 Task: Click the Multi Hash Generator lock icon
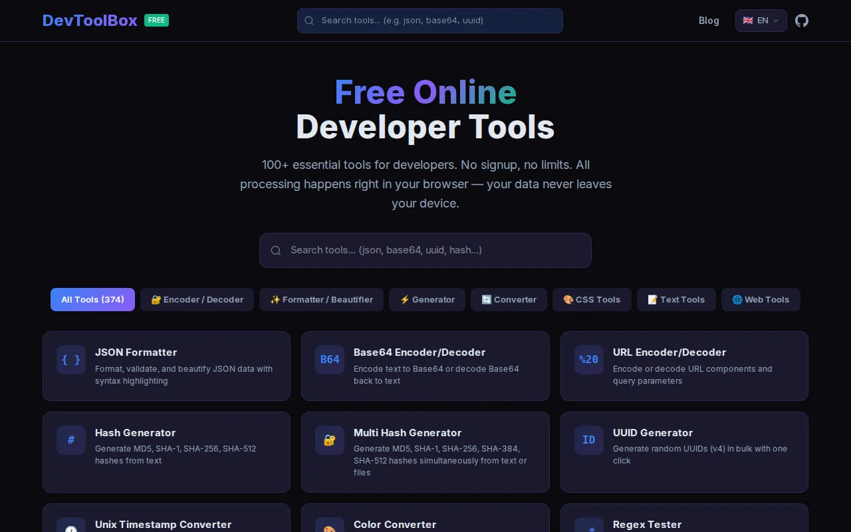click(x=330, y=440)
